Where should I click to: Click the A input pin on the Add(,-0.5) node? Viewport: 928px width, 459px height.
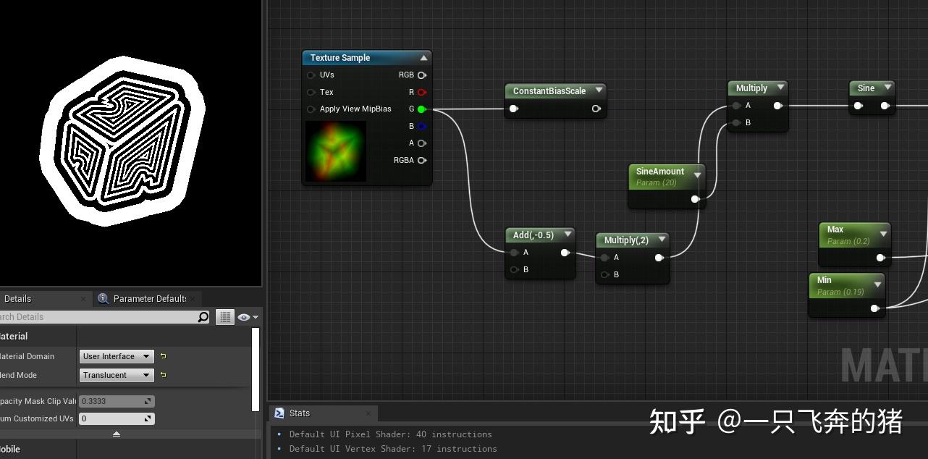(x=515, y=252)
